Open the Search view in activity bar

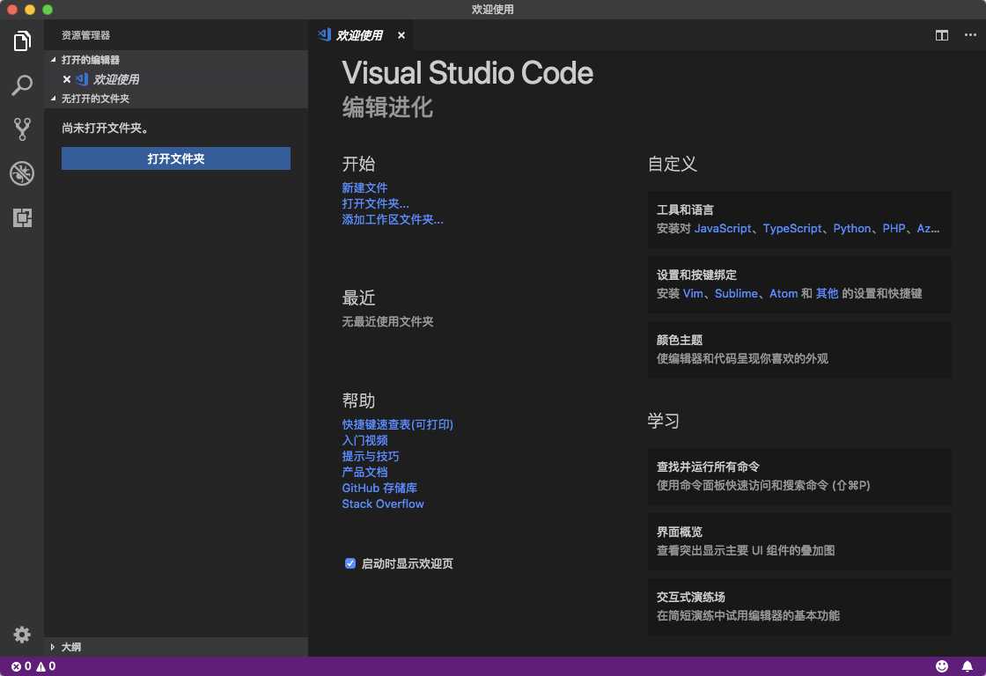22,85
